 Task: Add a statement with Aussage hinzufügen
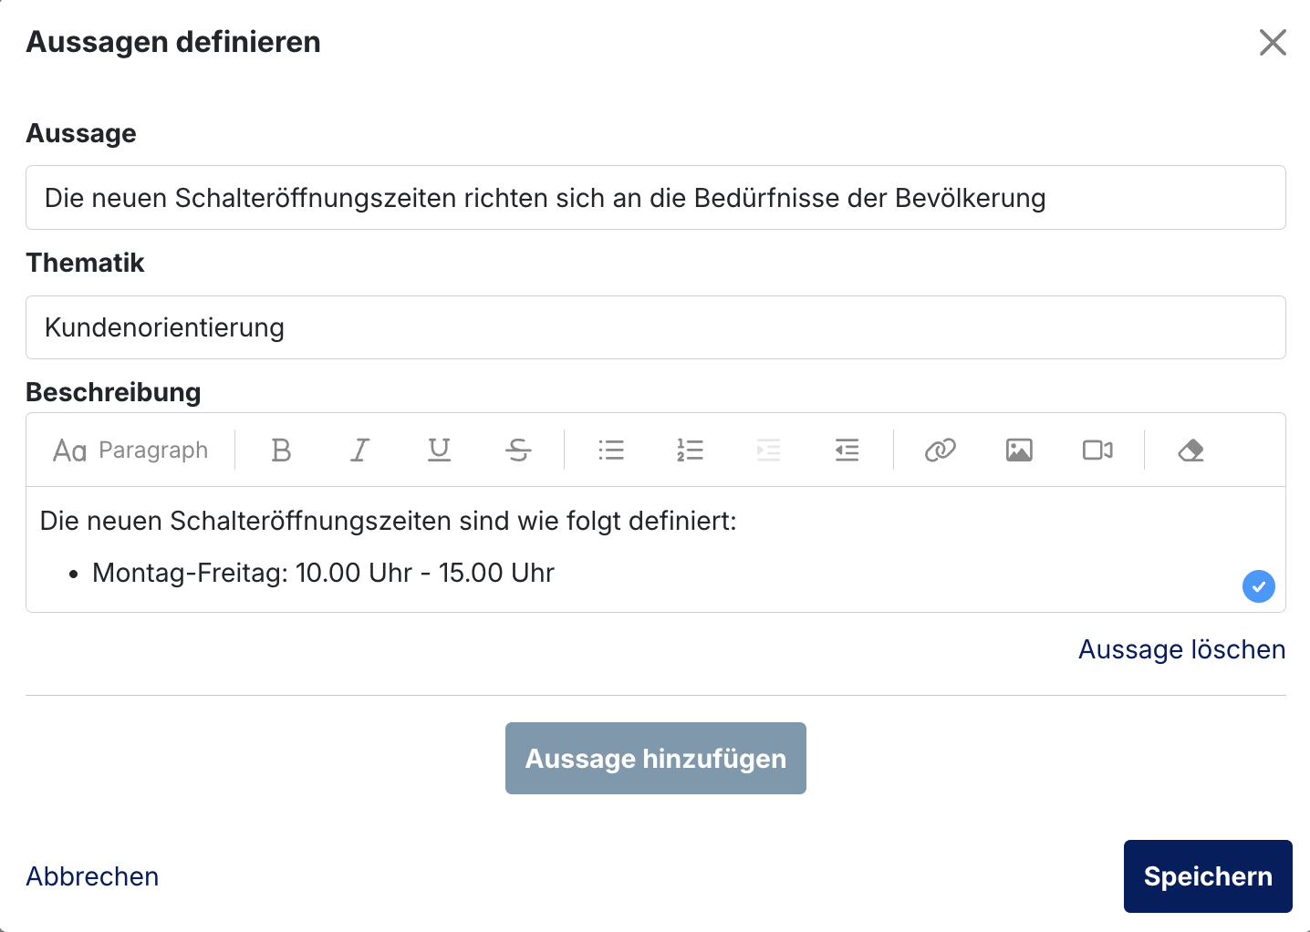pos(656,759)
